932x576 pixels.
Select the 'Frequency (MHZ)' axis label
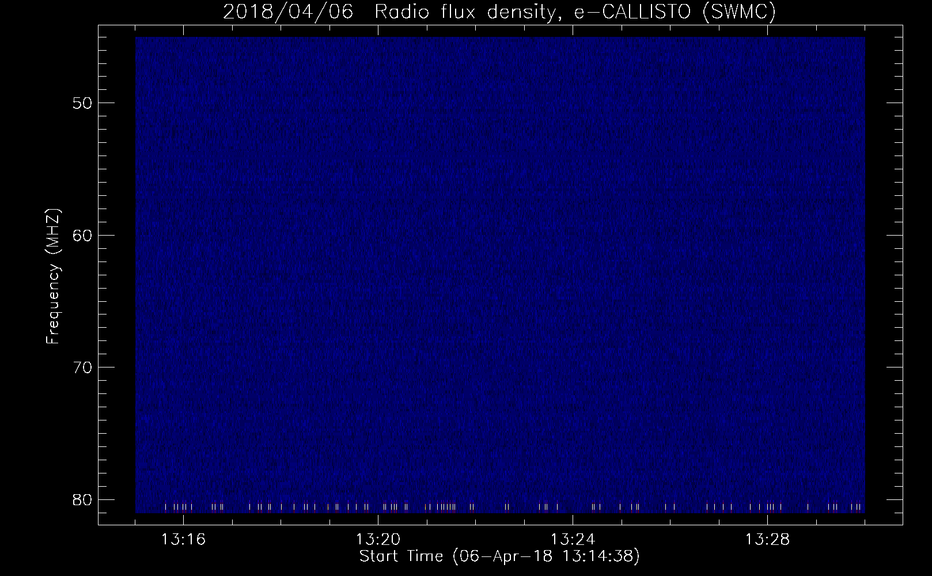point(53,276)
